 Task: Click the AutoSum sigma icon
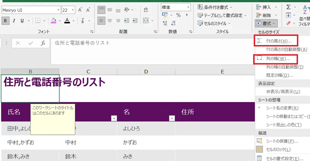tap(288, 7)
